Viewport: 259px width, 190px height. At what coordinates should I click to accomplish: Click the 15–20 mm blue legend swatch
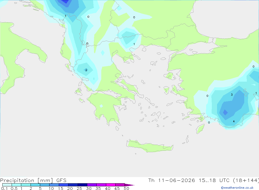pos(64,185)
